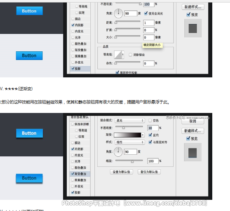230x211 pixels.
Task: Enable 描边 in gradient overlay dialog list
Action: [x=73, y=143]
